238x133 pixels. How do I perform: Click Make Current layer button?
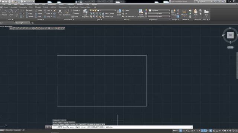click(108, 13)
